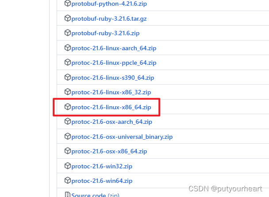The width and height of the screenshot is (269, 197).
Task: Download protobuf-ruby-3.21.6.tar.gz
Action: click(109, 19)
